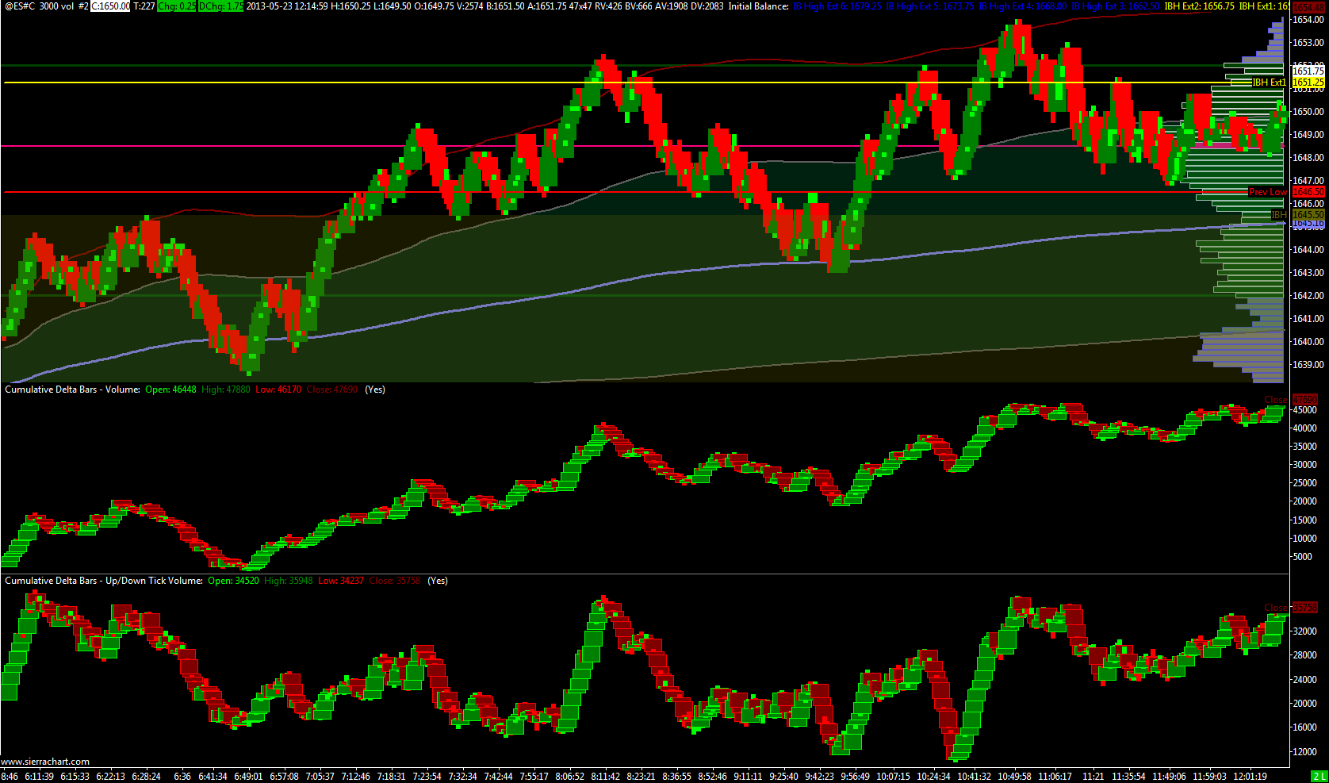Select the red Prev Low line label

(x=1267, y=192)
